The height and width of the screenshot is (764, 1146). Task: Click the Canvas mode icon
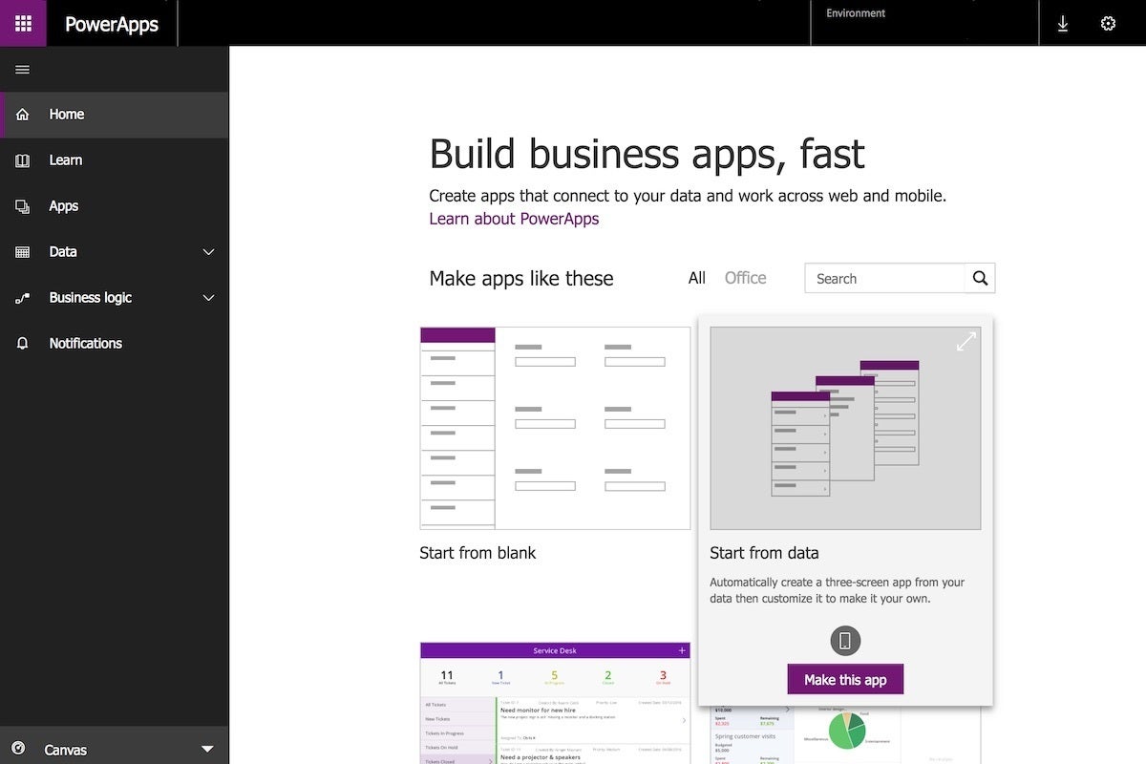pos(17,749)
